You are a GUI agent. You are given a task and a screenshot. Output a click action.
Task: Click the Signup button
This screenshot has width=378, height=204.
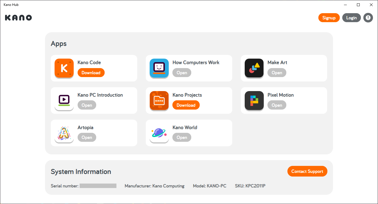[x=329, y=18]
